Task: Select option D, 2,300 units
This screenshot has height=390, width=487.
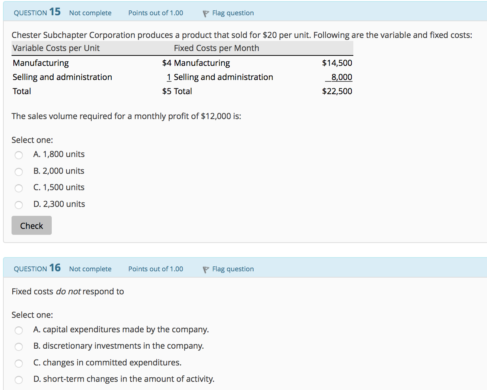Action: click(19, 205)
